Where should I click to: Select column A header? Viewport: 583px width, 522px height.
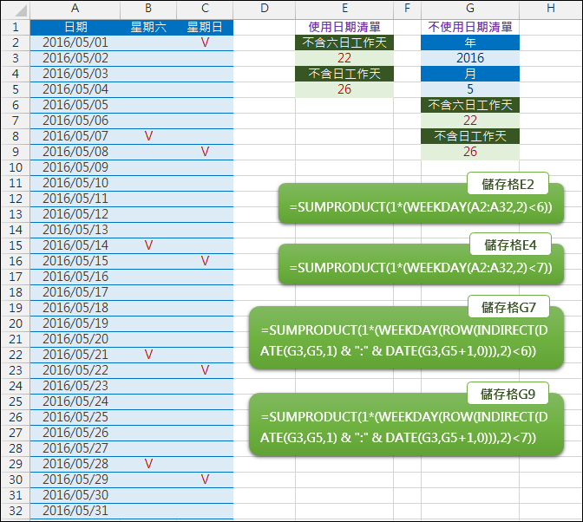click(75, 10)
